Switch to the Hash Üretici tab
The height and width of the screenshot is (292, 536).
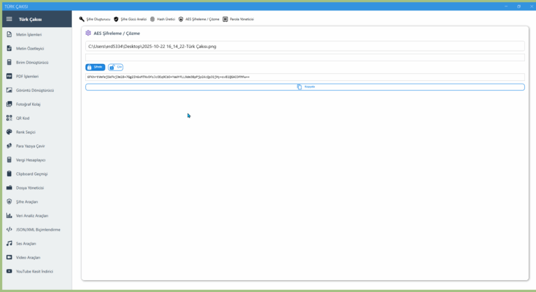(161, 20)
